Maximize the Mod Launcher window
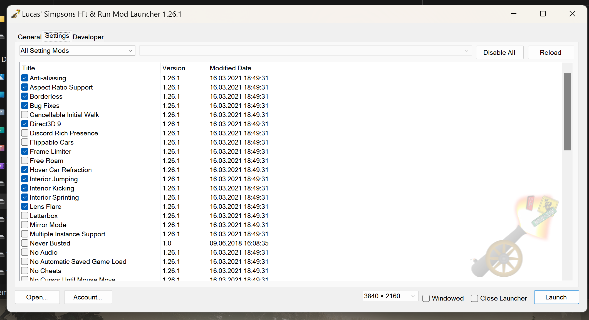Image resolution: width=589 pixels, height=320 pixels. (543, 14)
